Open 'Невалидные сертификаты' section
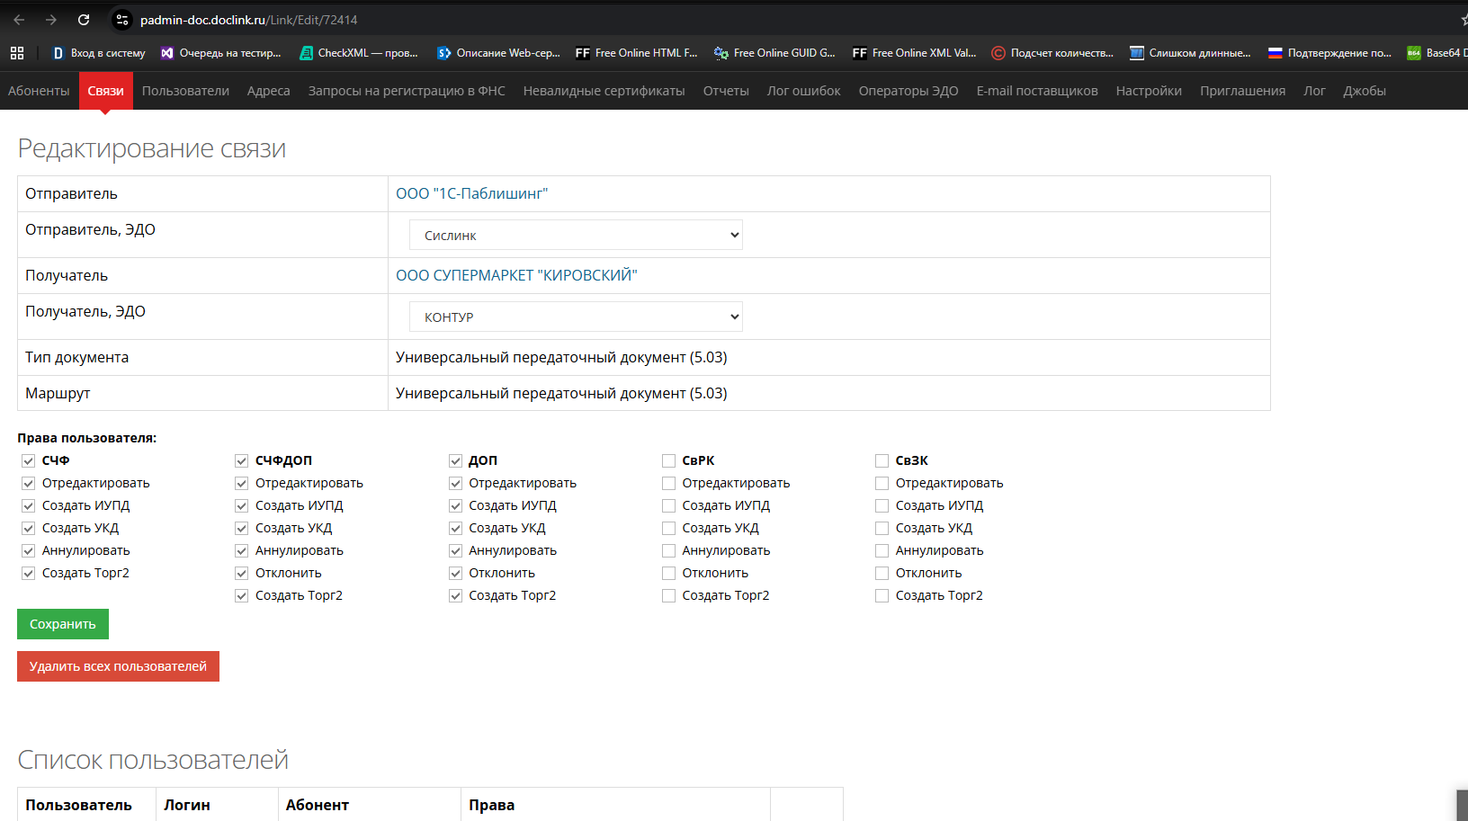 [604, 91]
